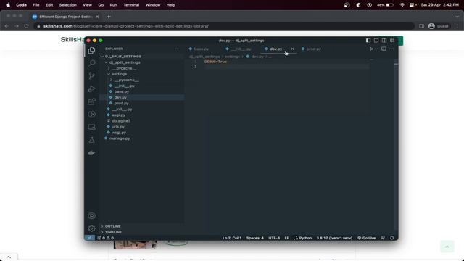Image resolution: width=464 pixels, height=261 pixels.
Task: Change Spaces: 4 indentation setting
Action: 254,238
